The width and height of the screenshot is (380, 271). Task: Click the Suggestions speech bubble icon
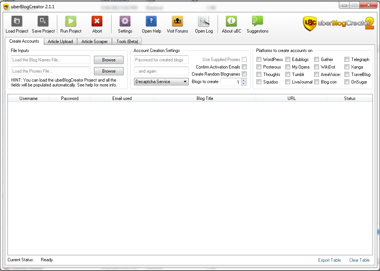(257, 21)
